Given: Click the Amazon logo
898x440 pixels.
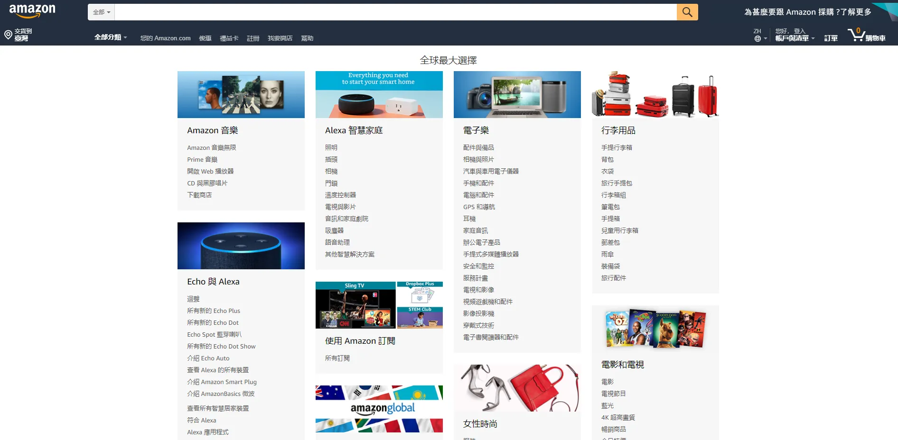Looking at the screenshot, I should (x=32, y=11).
